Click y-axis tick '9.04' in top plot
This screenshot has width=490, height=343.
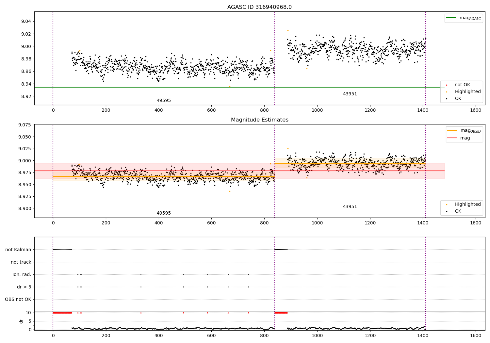coord(26,22)
